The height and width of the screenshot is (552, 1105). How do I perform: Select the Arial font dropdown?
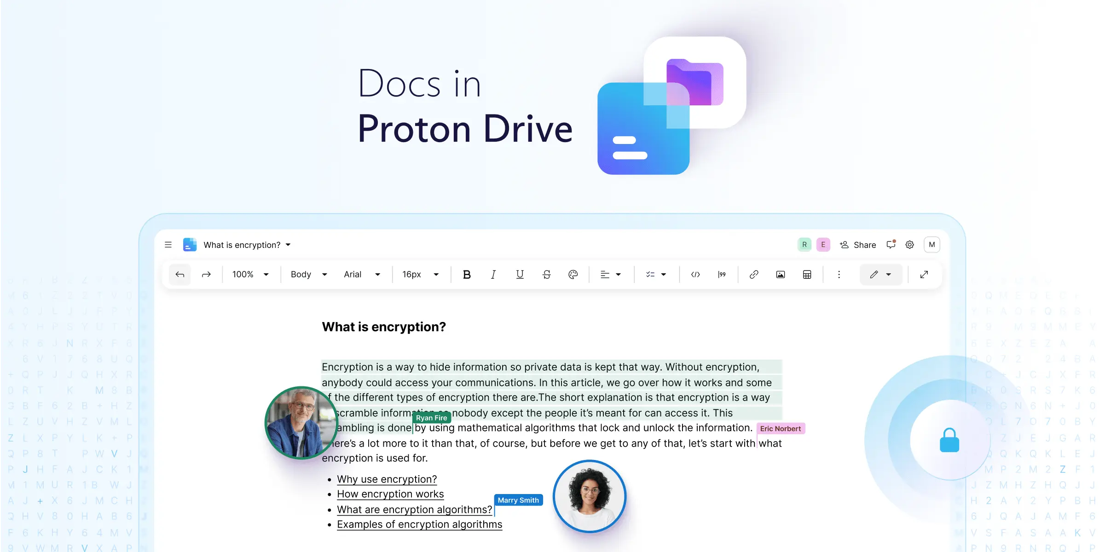[362, 274]
